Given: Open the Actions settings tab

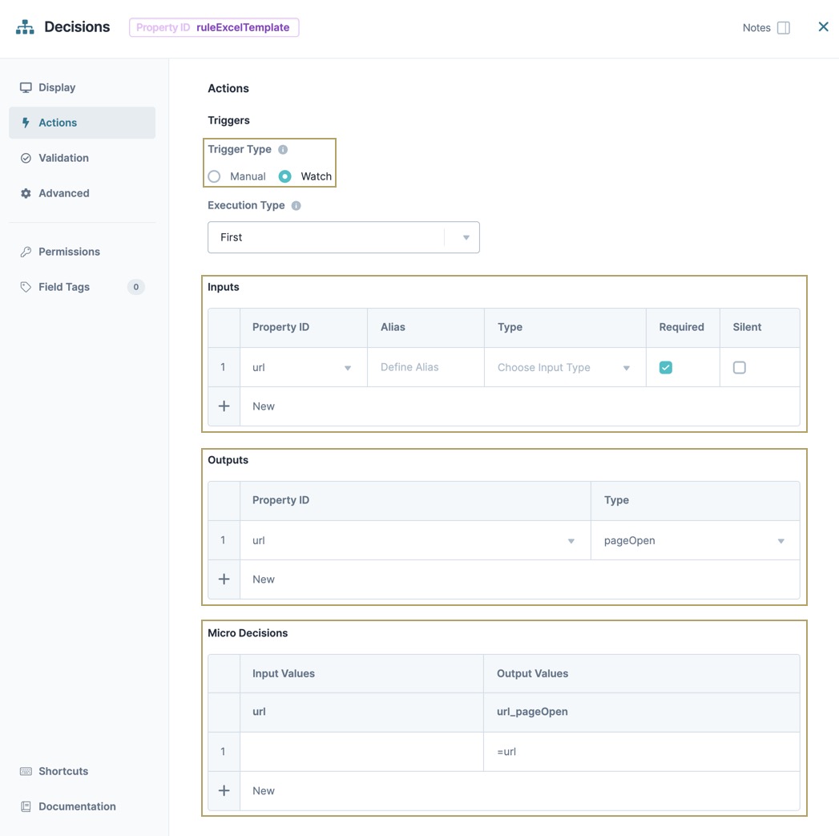Looking at the screenshot, I should click(82, 123).
